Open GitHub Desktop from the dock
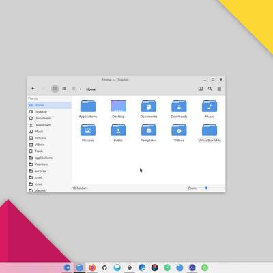The height and width of the screenshot is (273, 273). tap(104, 268)
